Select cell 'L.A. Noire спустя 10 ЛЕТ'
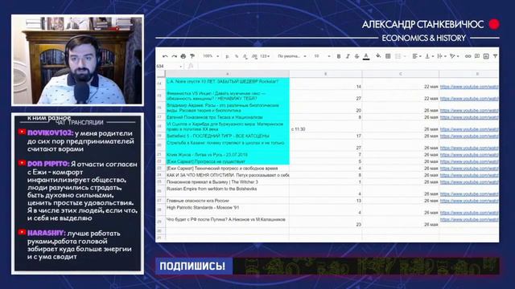The height and width of the screenshot is (289, 515). 227,83
